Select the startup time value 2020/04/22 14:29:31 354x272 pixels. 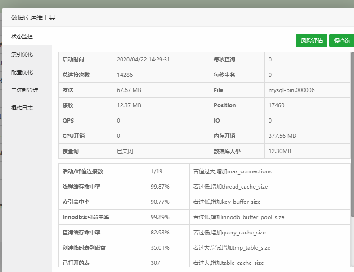point(143,60)
